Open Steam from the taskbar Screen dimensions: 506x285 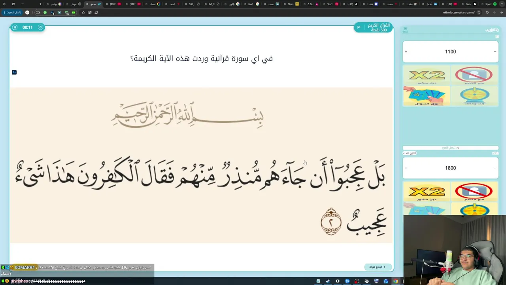(328, 281)
